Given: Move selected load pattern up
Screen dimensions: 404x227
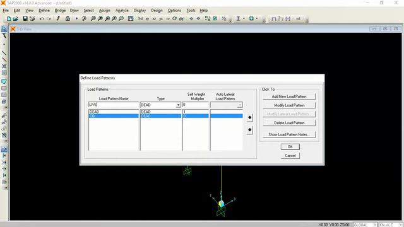Looking at the screenshot, I should 249,118.
